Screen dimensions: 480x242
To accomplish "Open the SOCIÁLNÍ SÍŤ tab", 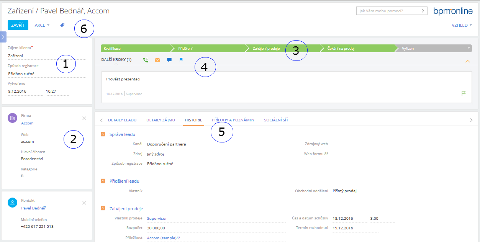I will (276, 120).
